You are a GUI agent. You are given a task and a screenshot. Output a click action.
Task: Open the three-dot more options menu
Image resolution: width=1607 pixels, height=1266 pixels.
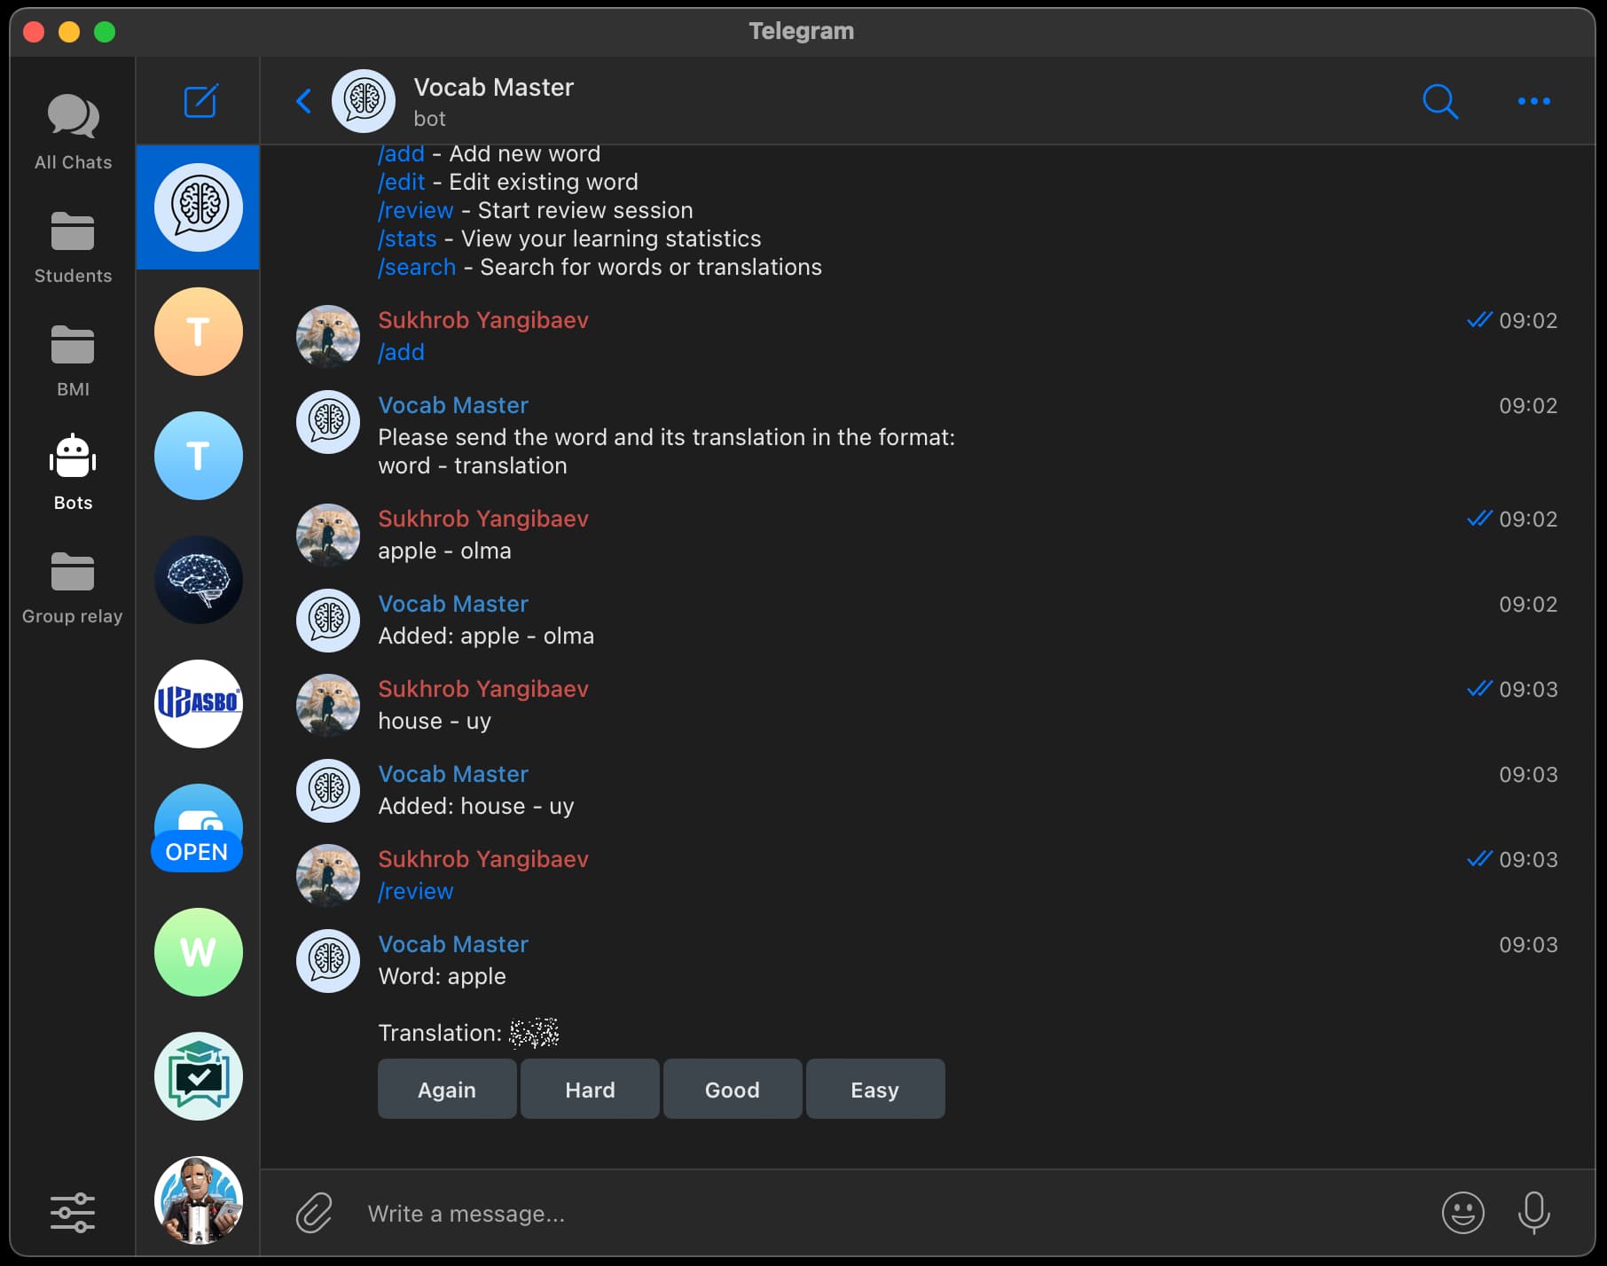coord(1534,101)
